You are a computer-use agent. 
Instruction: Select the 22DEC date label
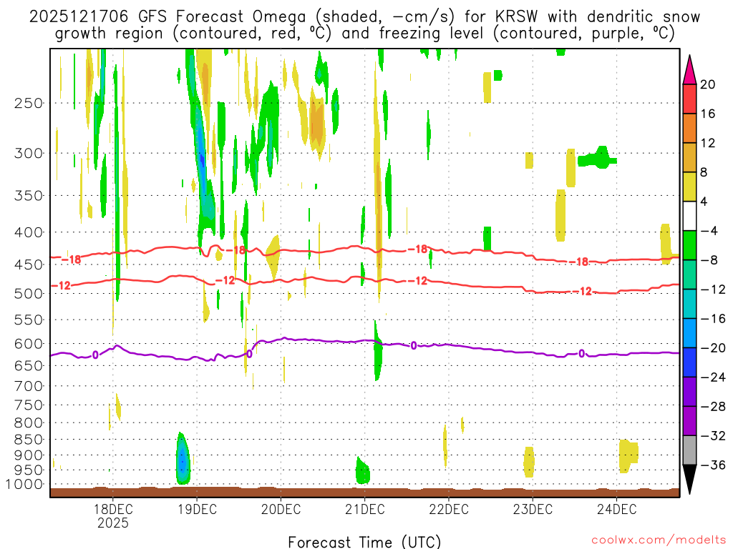point(449,509)
